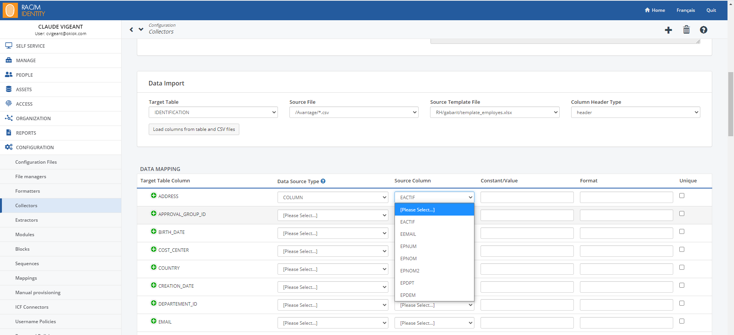Open Column Header Type dropdown
This screenshot has width=734, height=335.
point(635,112)
